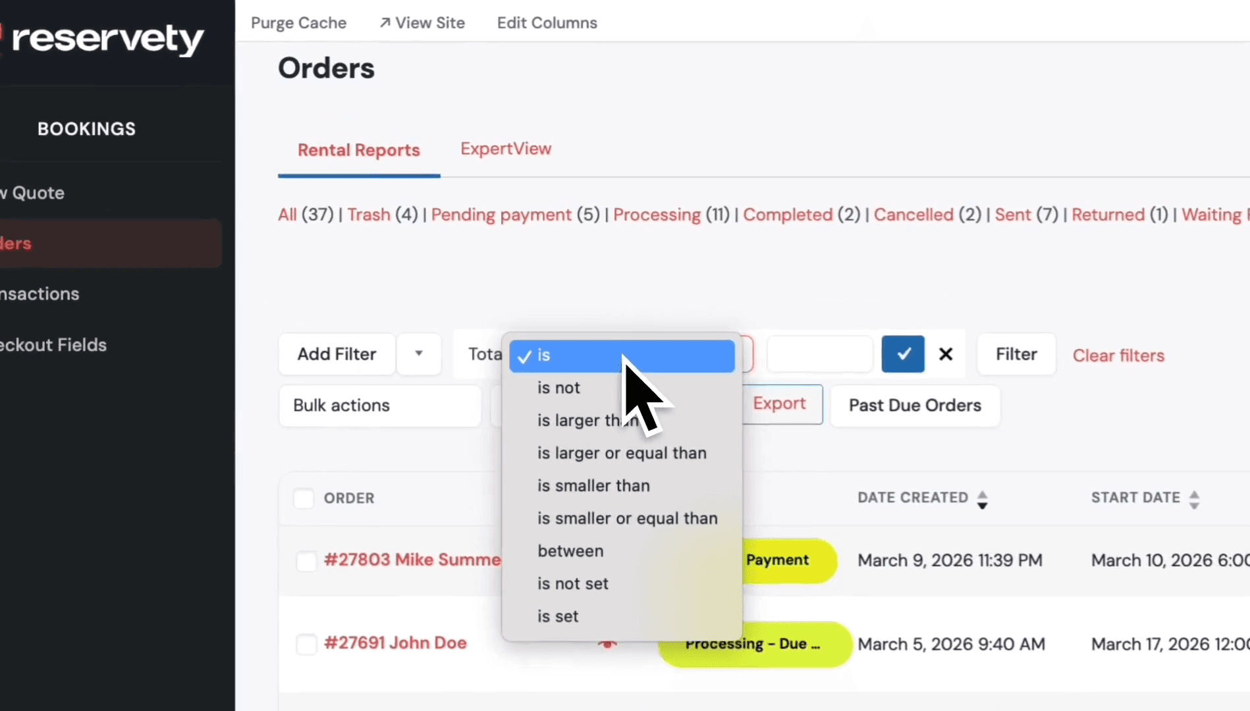This screenshot has width=1250, height=711.
Task: Choose "is set" option
Action: (622, 617)
